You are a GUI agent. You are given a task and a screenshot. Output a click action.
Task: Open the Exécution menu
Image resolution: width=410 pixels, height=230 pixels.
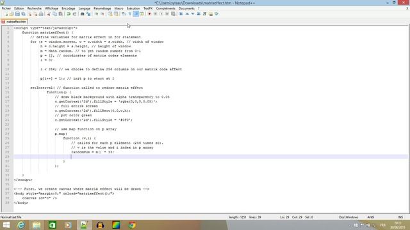click(133, 8)
